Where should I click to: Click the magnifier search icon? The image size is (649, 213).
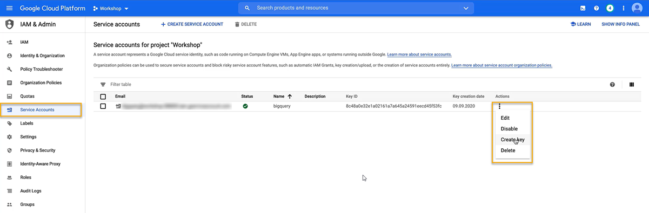click(247, 9)
